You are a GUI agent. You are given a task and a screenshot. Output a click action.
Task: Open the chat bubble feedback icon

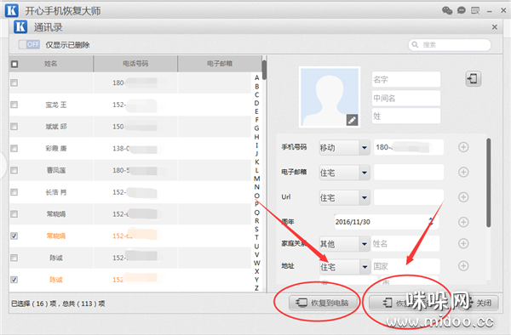coord(461,10)
